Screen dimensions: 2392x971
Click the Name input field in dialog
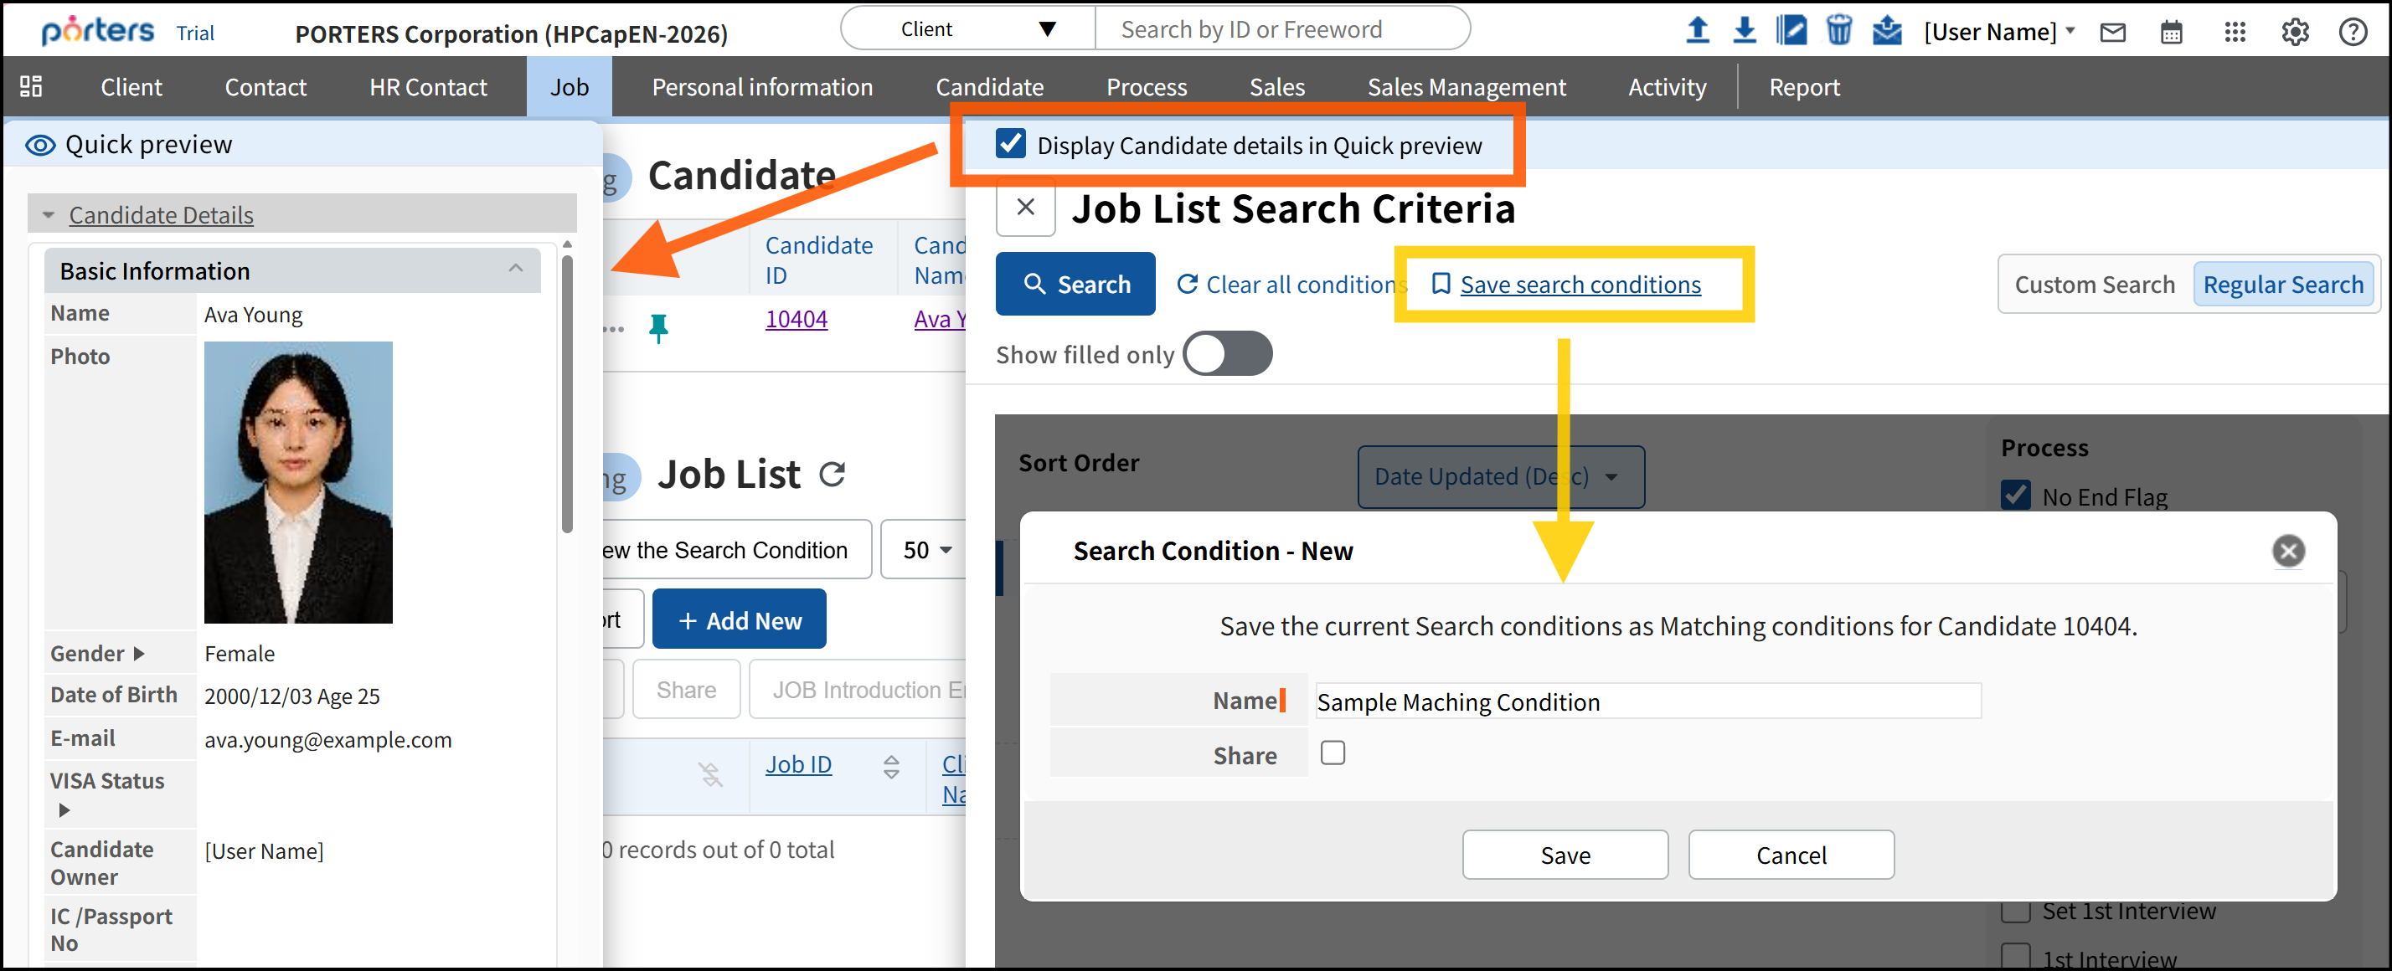[1647, 701]
